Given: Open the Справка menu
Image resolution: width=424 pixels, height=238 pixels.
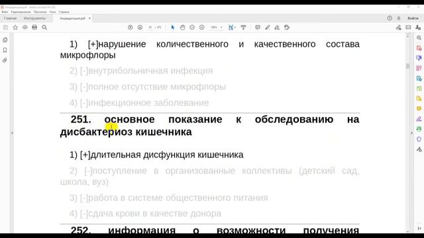Looking at the screenshot, I should pyautogui.click(x=64, y=12).
